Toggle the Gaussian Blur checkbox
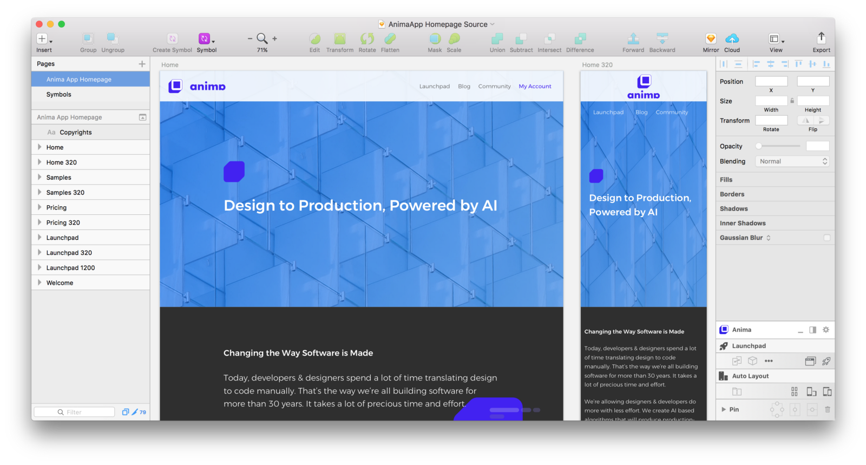This screenshot has width=866, height=465. pyautogui.click(x=826, y=238)
